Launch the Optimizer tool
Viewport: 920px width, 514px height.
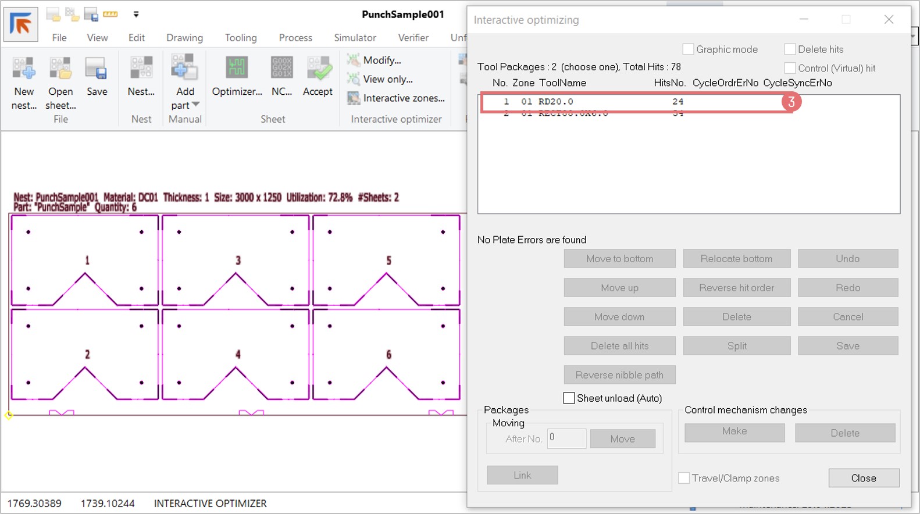coord(237,69)
